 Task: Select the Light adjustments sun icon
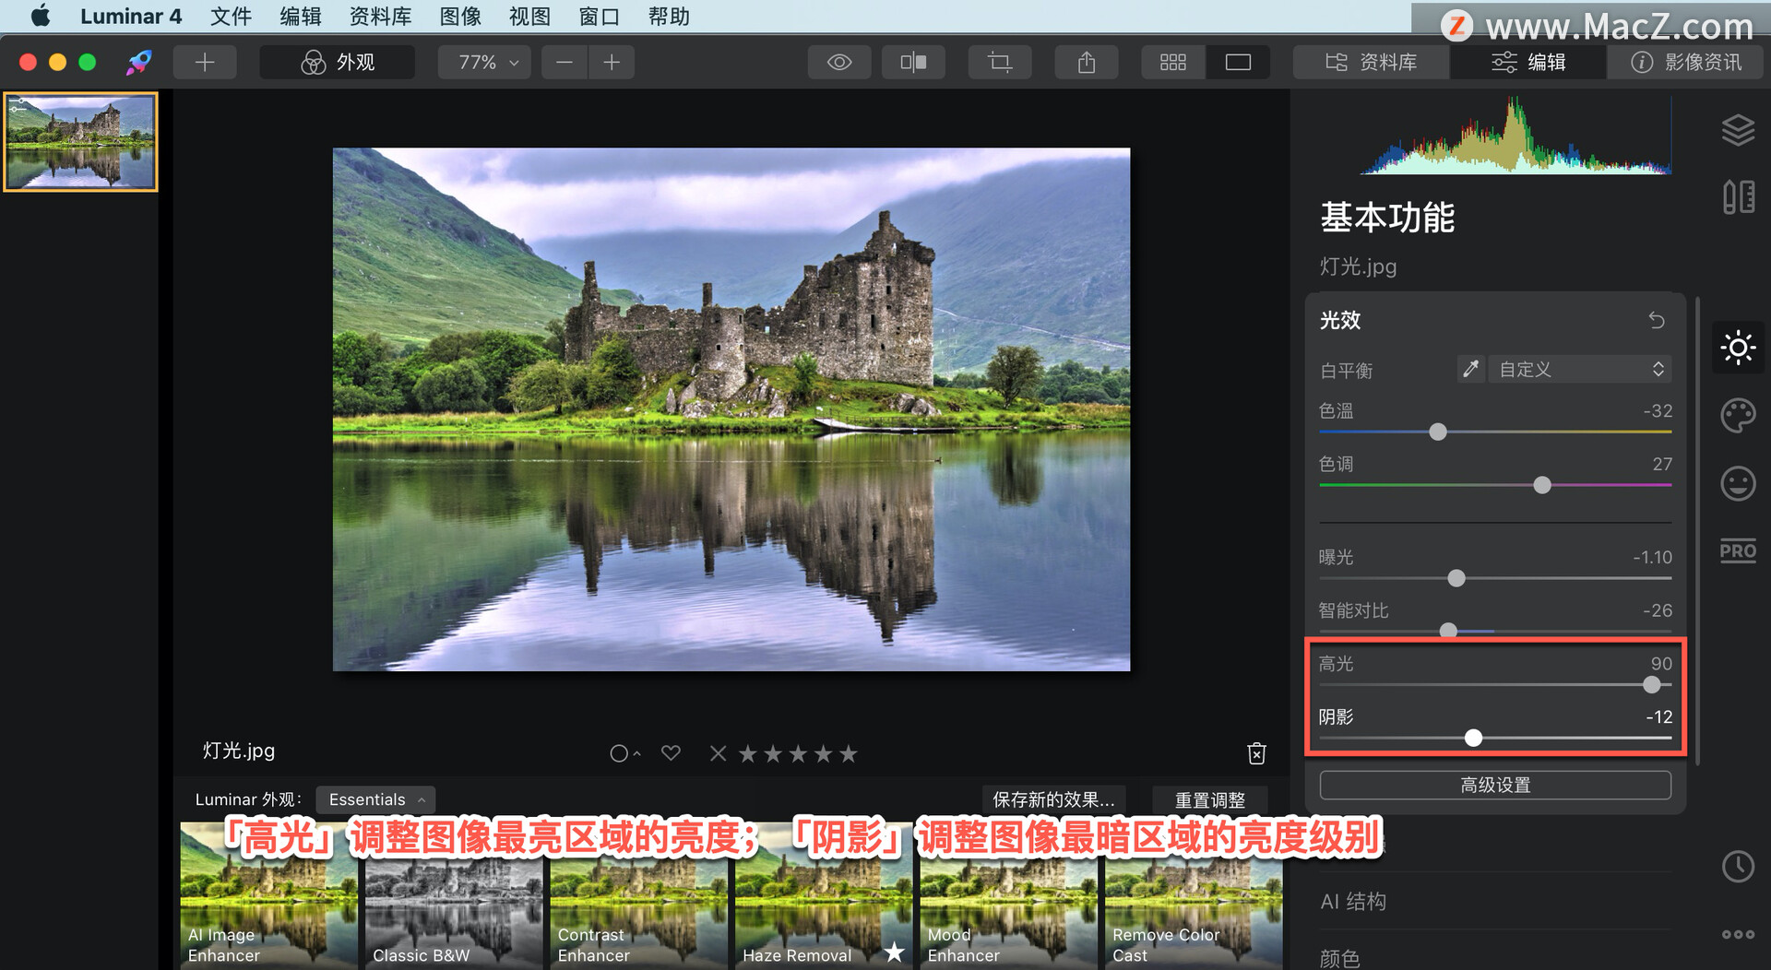[1738, 348]
